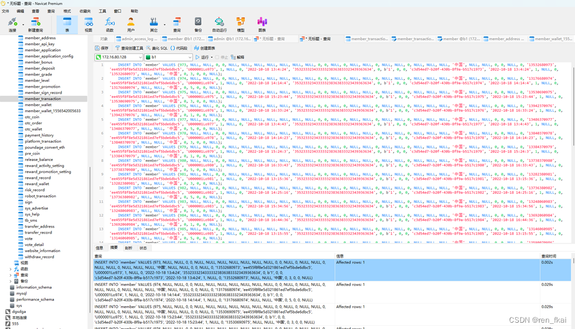This screenshot has height=329, width=575.
Task: Click the dgsdga connection icon in tree
Action: click(8, 311)
